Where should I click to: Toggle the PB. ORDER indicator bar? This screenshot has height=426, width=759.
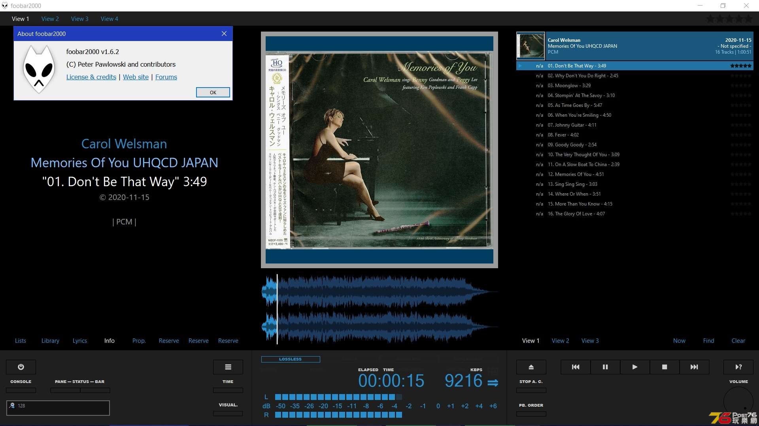tap(531, 414)
